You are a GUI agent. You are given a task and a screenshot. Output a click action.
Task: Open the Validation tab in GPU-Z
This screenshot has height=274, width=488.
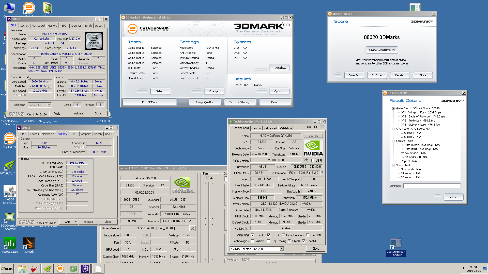pyautogui.click(x=286, y=128)
